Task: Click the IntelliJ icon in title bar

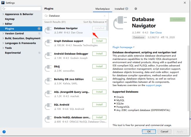Action: tap(3, 3)
